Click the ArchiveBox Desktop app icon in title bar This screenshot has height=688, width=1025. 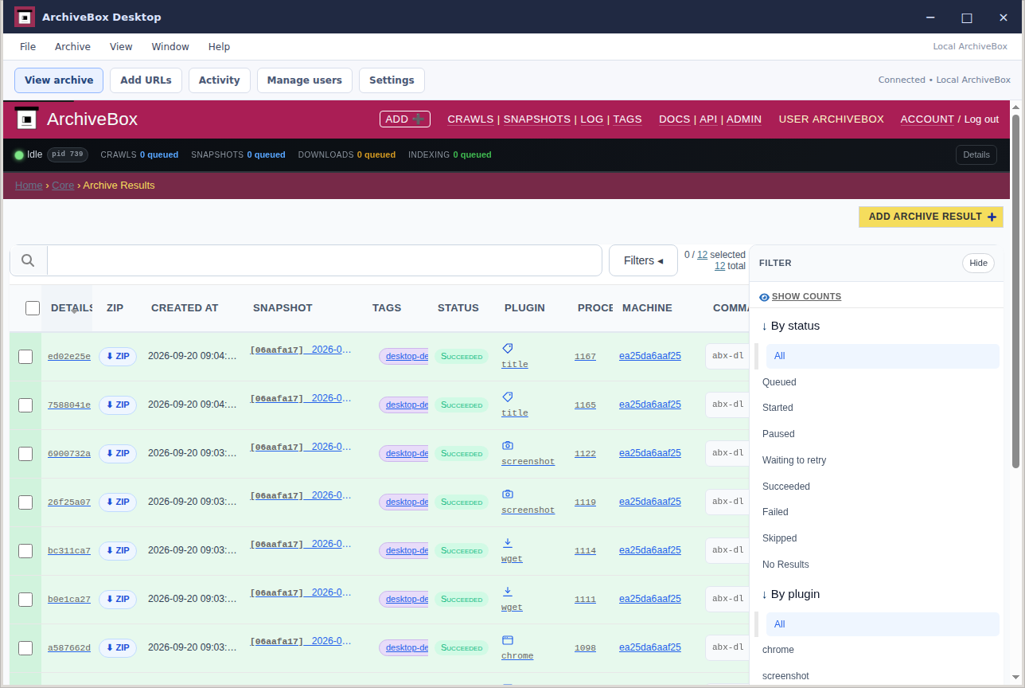(x=25, y=17)
